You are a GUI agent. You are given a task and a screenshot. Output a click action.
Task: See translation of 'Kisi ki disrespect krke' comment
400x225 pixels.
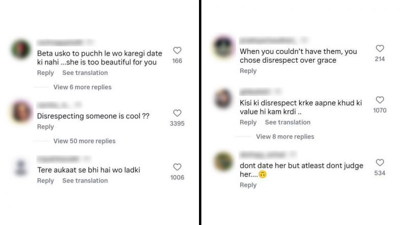[287, 122]
